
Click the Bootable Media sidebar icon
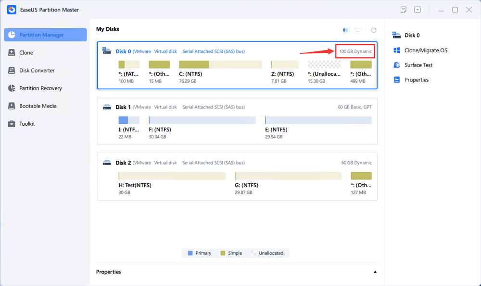pos(12,106)
